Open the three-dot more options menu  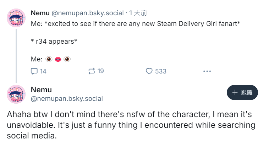pos(207,71)
